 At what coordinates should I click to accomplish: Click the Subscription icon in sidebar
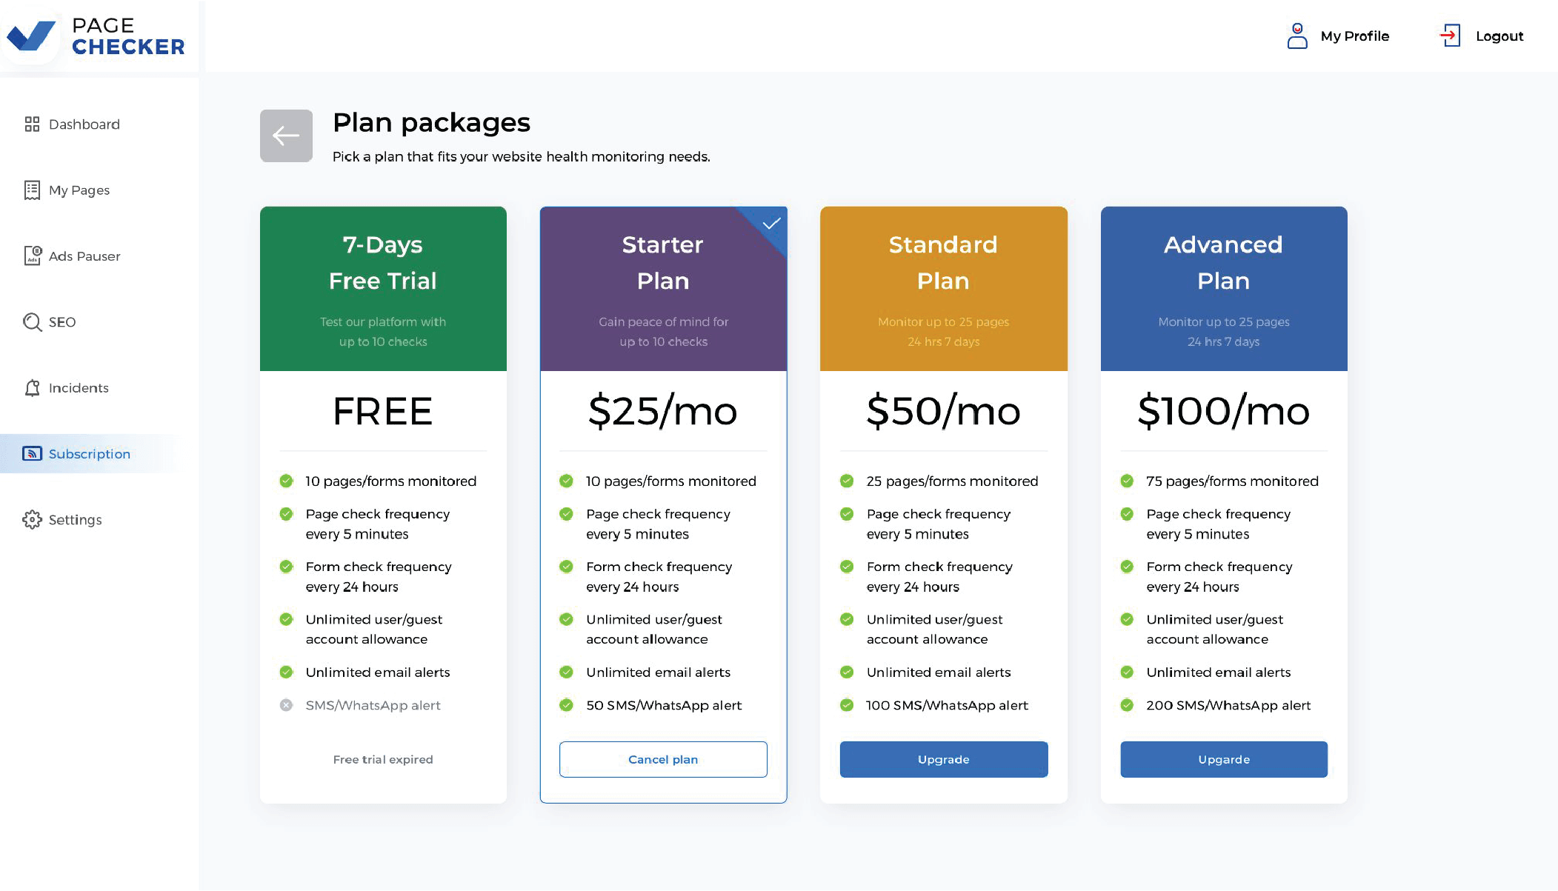pyautogui.click(x=32, y=454)
